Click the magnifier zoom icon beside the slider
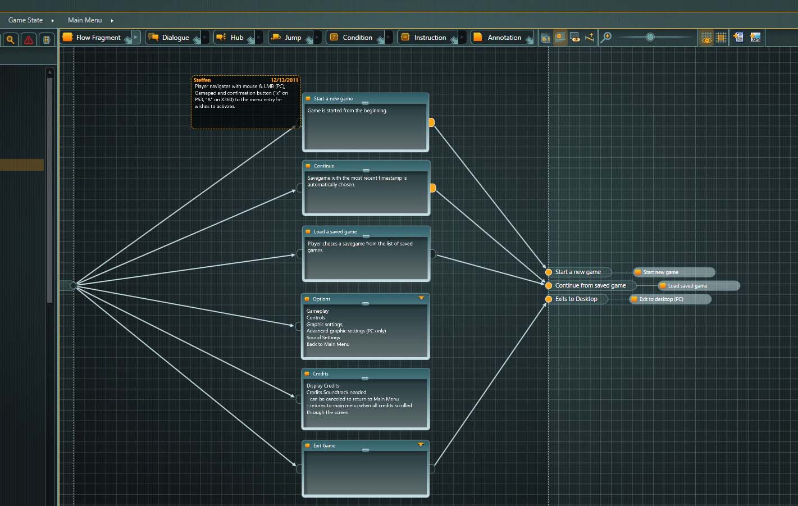Screen dimensions: 798x506 [x=606, y=38]
